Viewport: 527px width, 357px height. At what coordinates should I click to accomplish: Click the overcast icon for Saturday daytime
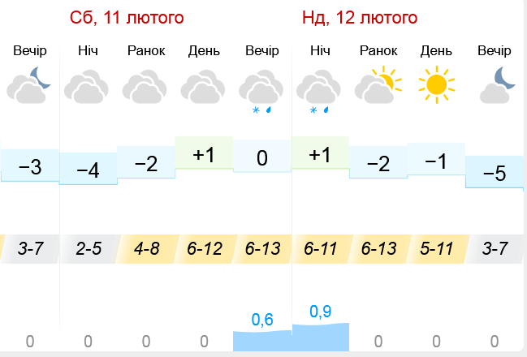[203, 87]
